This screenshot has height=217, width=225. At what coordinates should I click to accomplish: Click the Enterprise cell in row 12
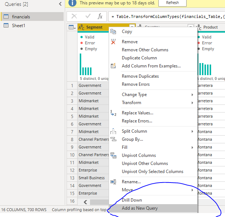[x=93, y=170]
